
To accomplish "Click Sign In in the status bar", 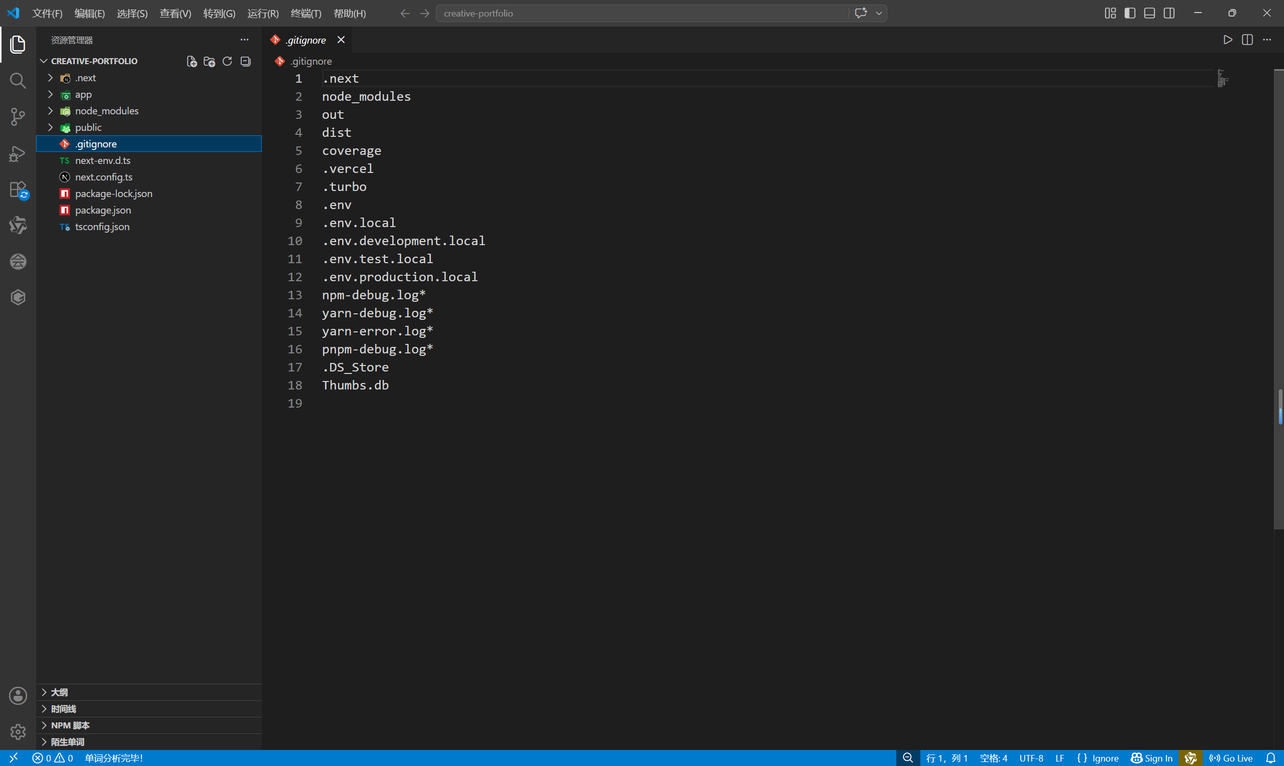I will 1151,758.
